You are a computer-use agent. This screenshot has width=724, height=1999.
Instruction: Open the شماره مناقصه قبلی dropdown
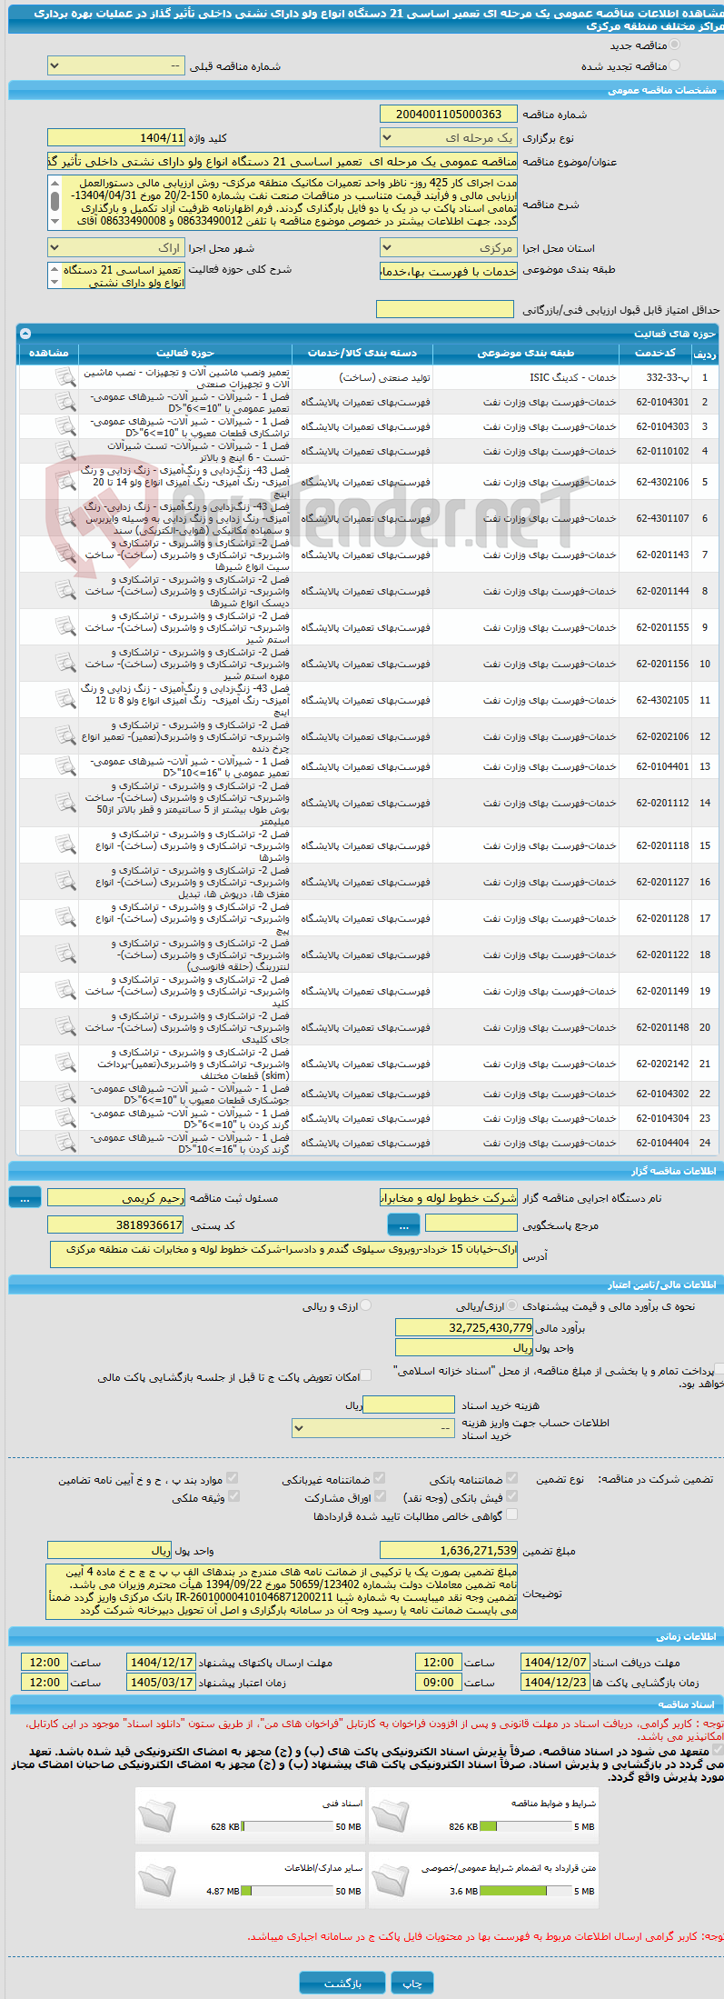(116, 66)
